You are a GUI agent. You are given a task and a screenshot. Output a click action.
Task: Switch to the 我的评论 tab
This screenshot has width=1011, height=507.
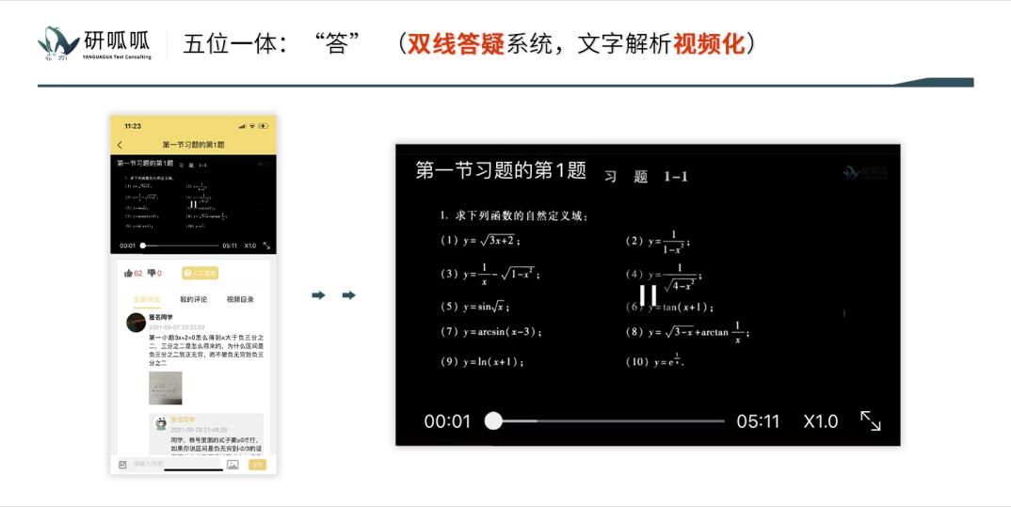[193, 299]
